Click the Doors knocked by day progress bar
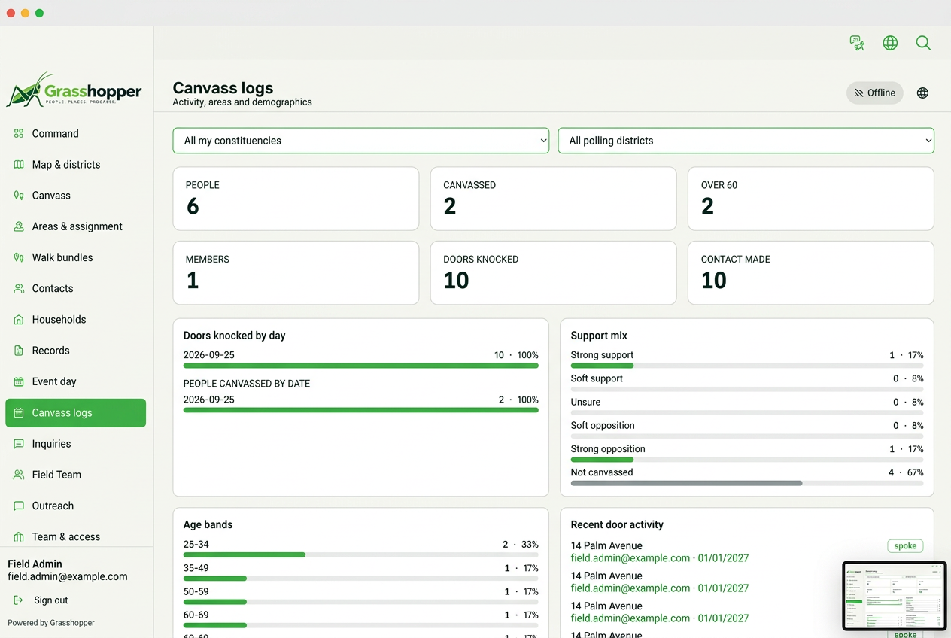The width and height of the screenshot is (951, 638). click(361, 366)
